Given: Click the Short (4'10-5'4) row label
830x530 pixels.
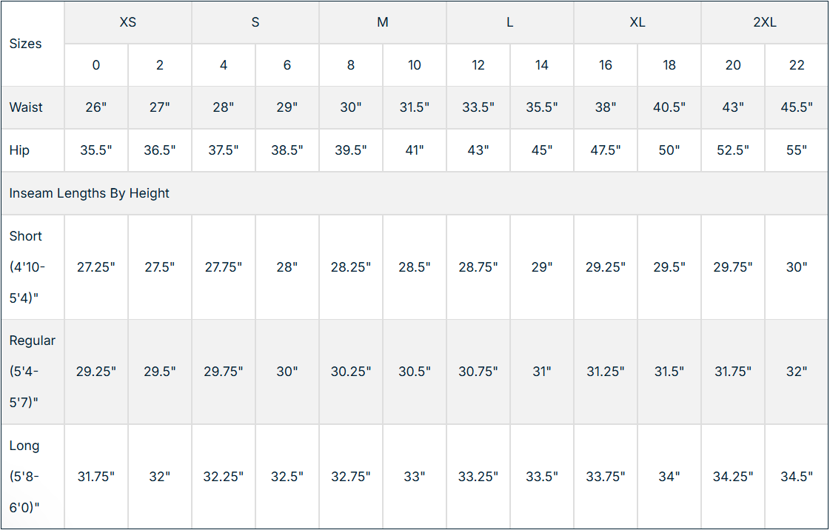Looking at the screenshot, I should click(27, 267).
